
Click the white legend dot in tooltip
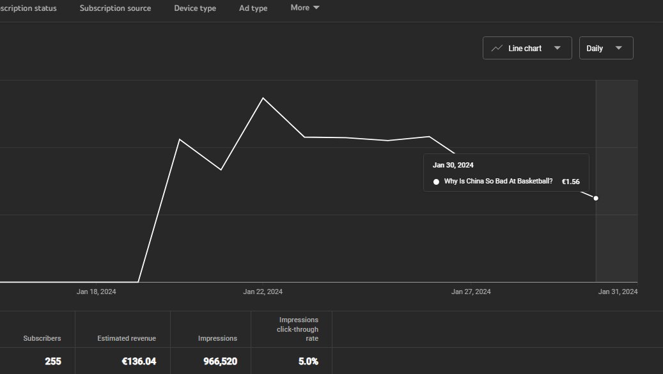tap(436, 182)
